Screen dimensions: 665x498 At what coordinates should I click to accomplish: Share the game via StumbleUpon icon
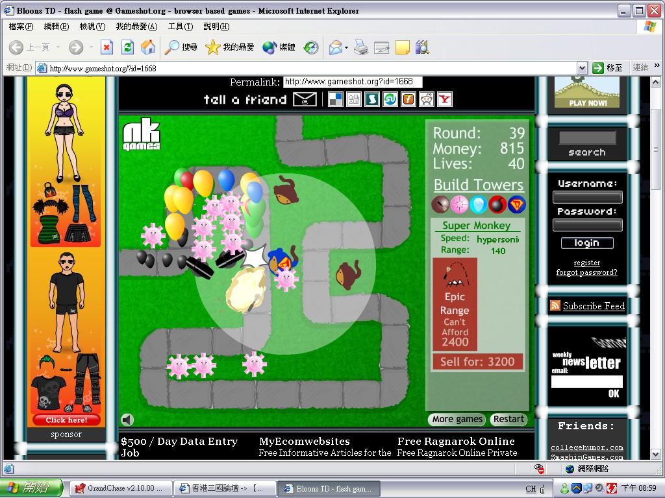(x=390, y=99)
